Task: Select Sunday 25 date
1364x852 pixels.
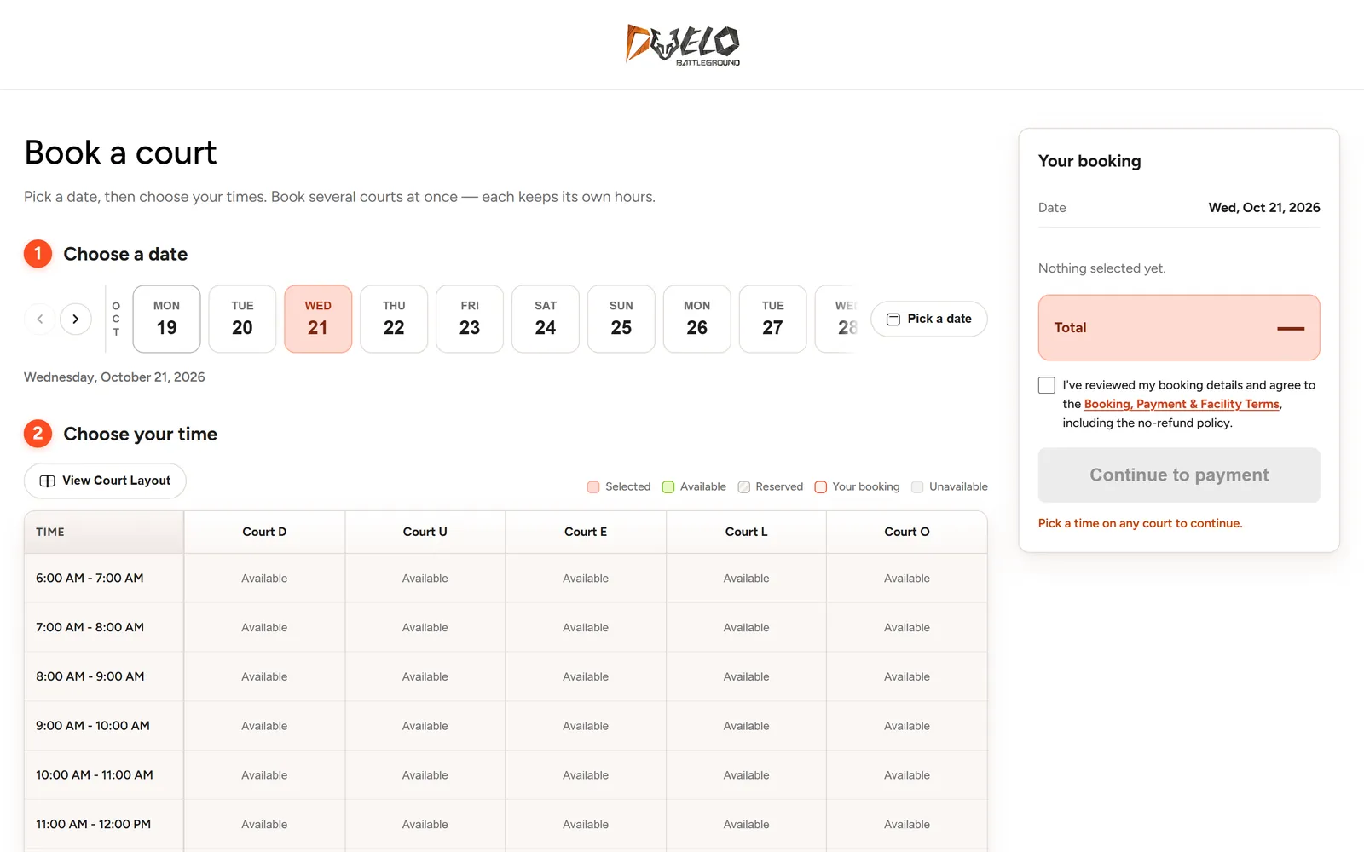Action: tap(621, 319)
